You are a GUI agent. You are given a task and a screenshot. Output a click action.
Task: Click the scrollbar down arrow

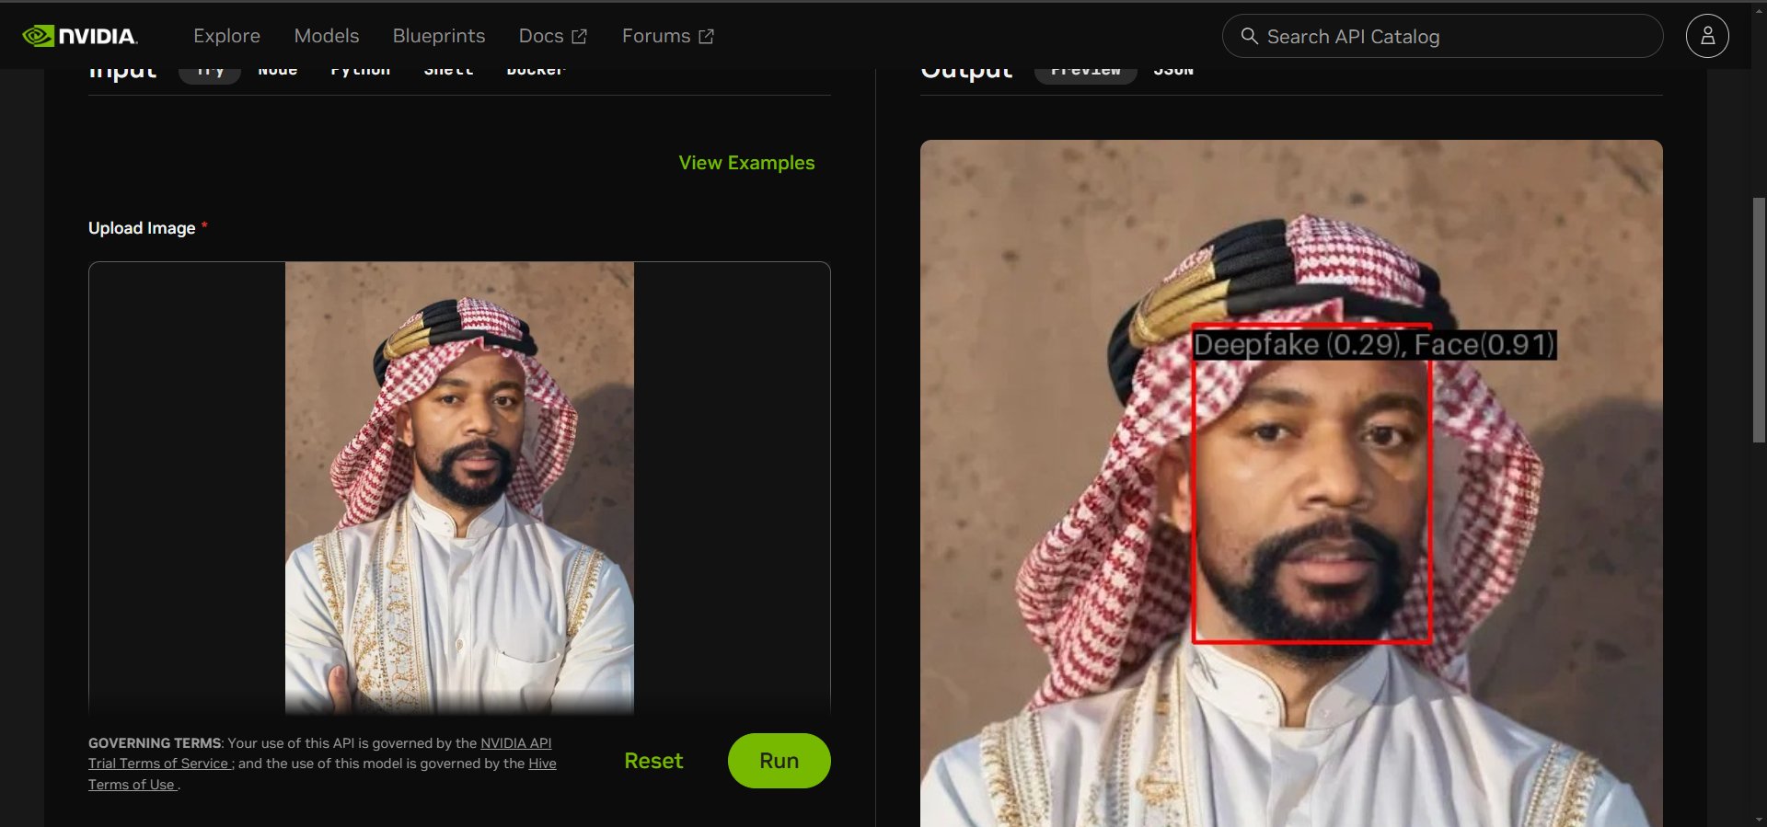tap(1759, 819)
